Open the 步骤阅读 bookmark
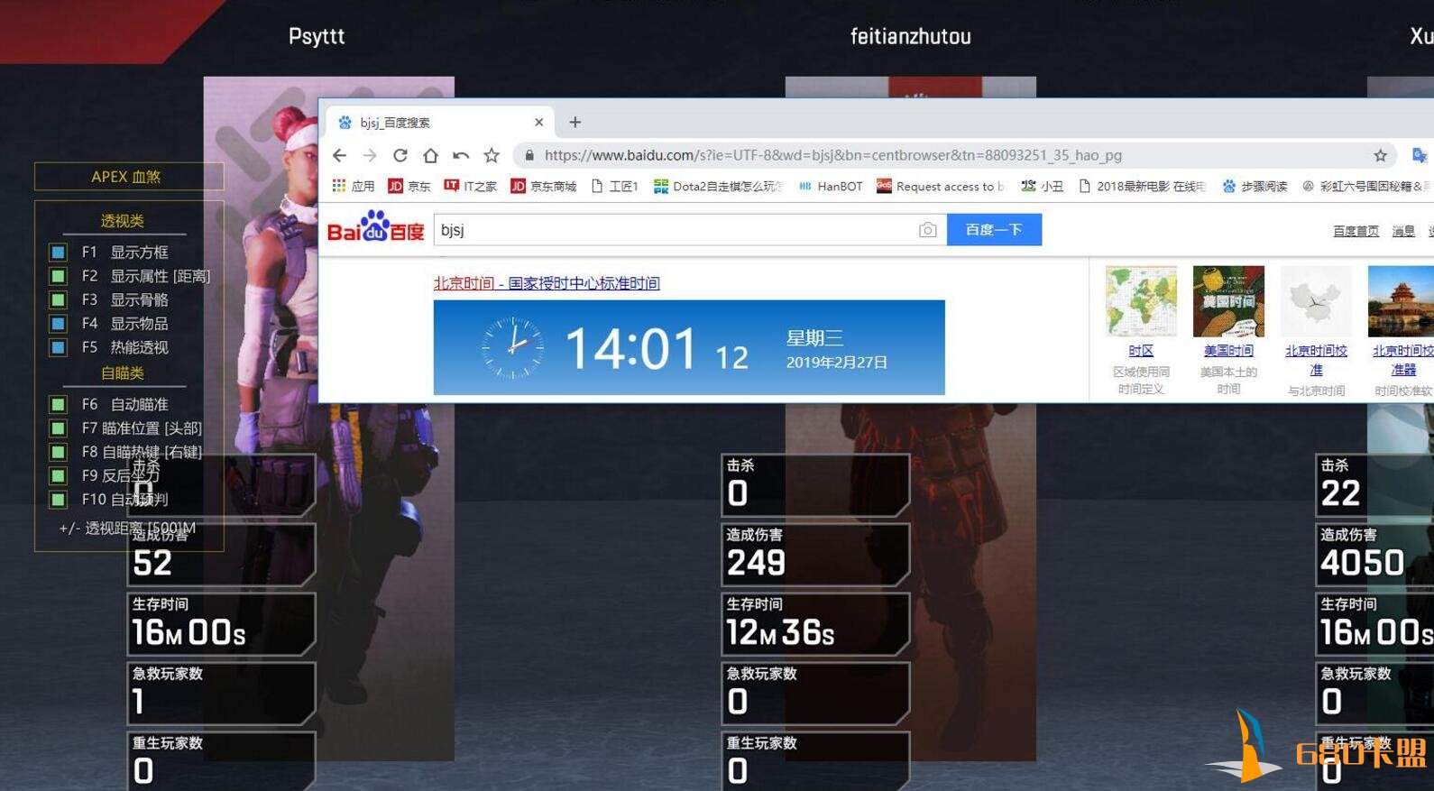1434x791 pixels. pyautogui.click(x=1255, y=186)
